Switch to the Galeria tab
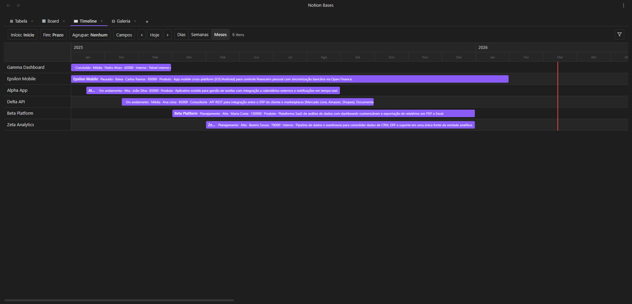Screen dimensions: 632x304 123,21
